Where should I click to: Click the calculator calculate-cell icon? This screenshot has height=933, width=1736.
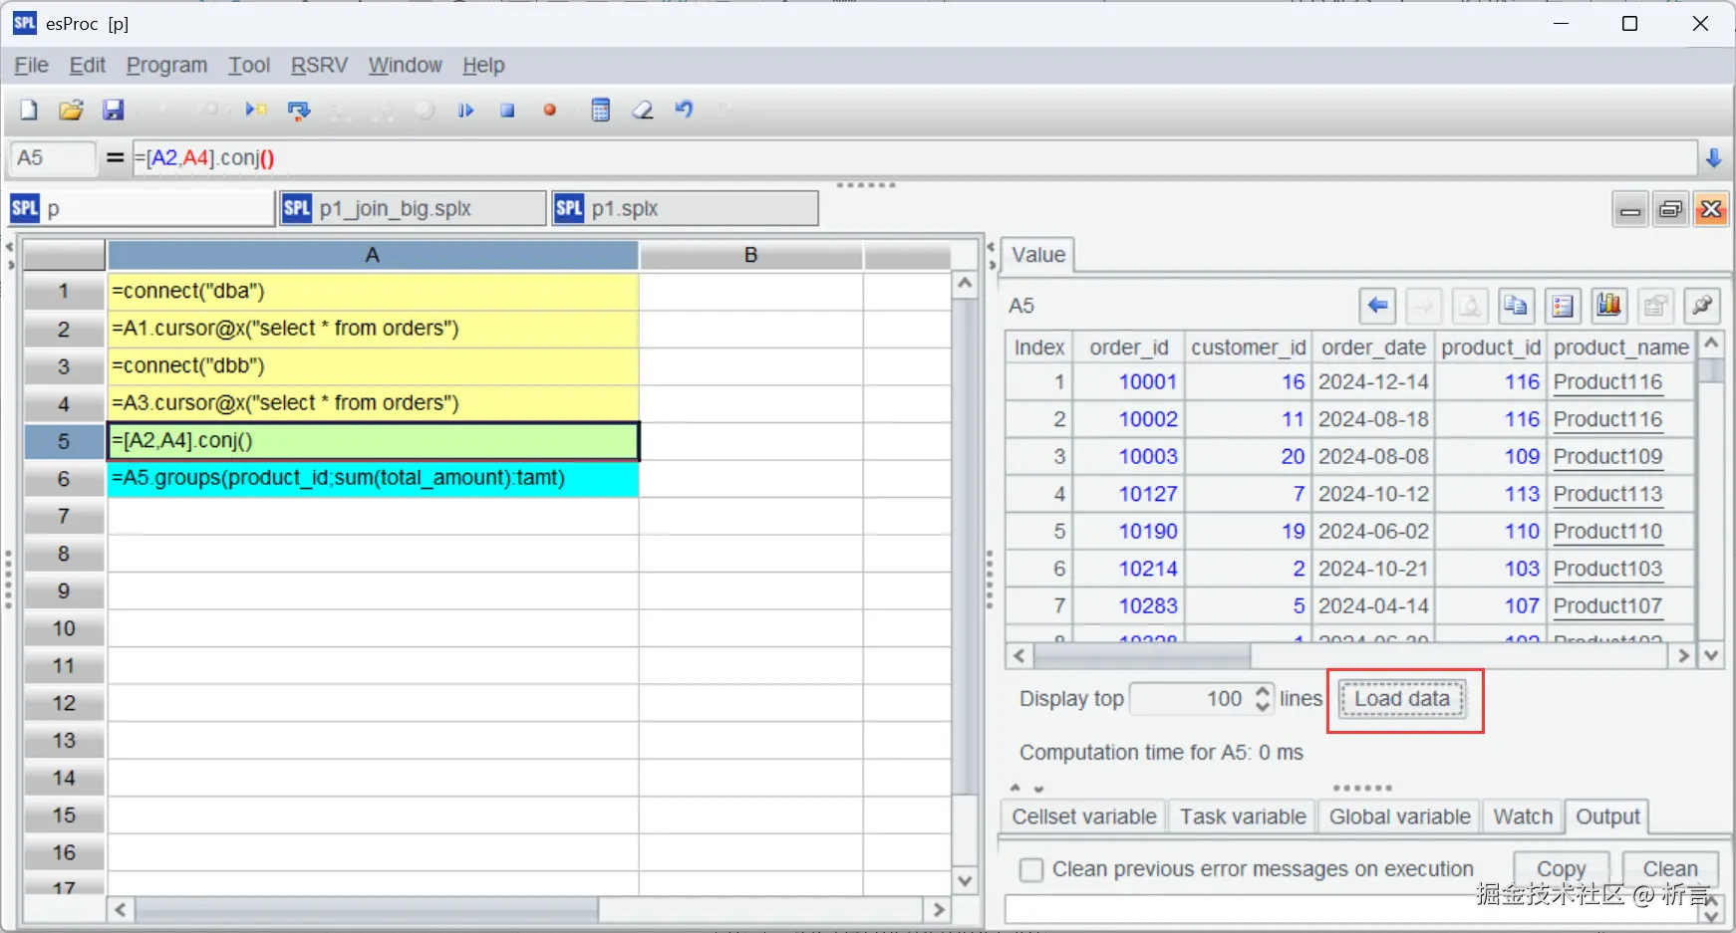(601, 110)
